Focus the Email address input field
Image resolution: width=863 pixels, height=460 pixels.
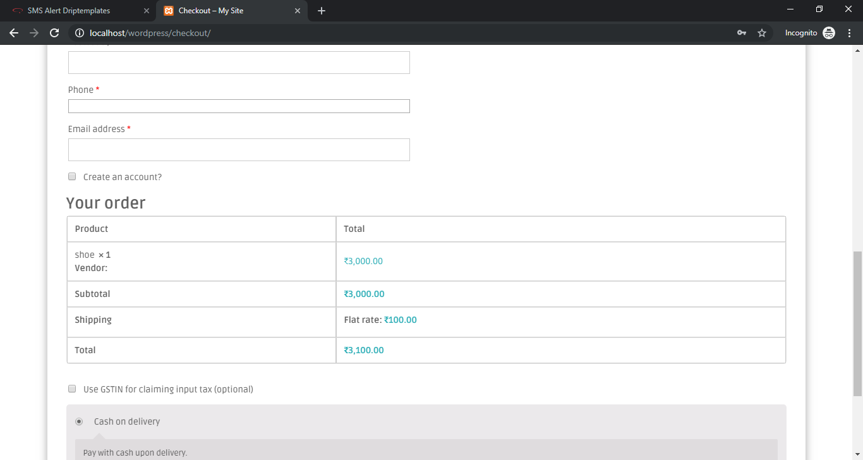click(239, 150)
